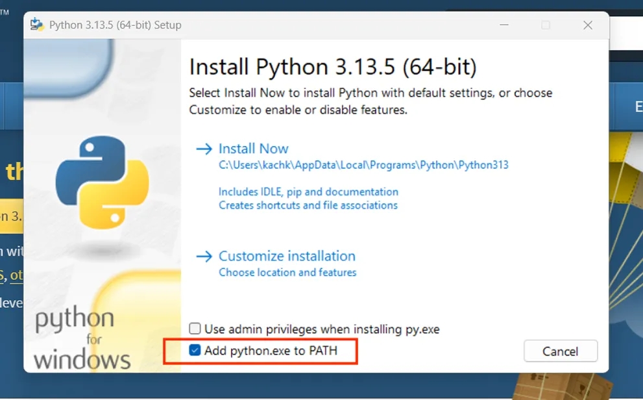The width and height of the screenshot is (643, 400).
Task: Toggle the Add python.exe to PATH checkbox
Action: coord(195,351)
